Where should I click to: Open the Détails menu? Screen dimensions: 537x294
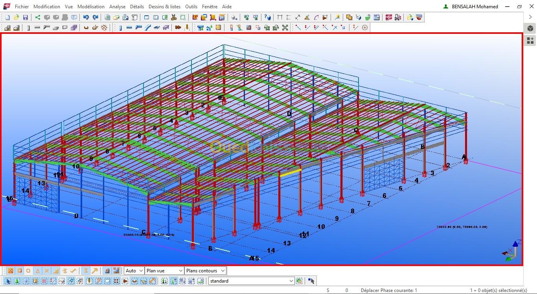point(137,7)
